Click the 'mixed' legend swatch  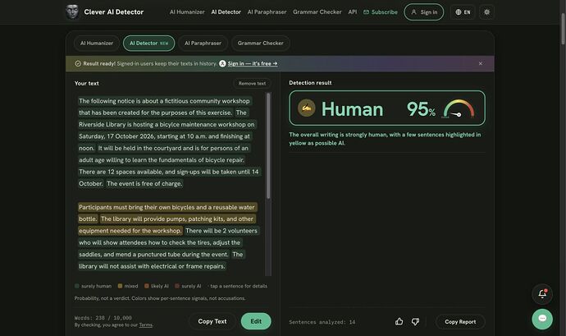[x=120, y=286]
